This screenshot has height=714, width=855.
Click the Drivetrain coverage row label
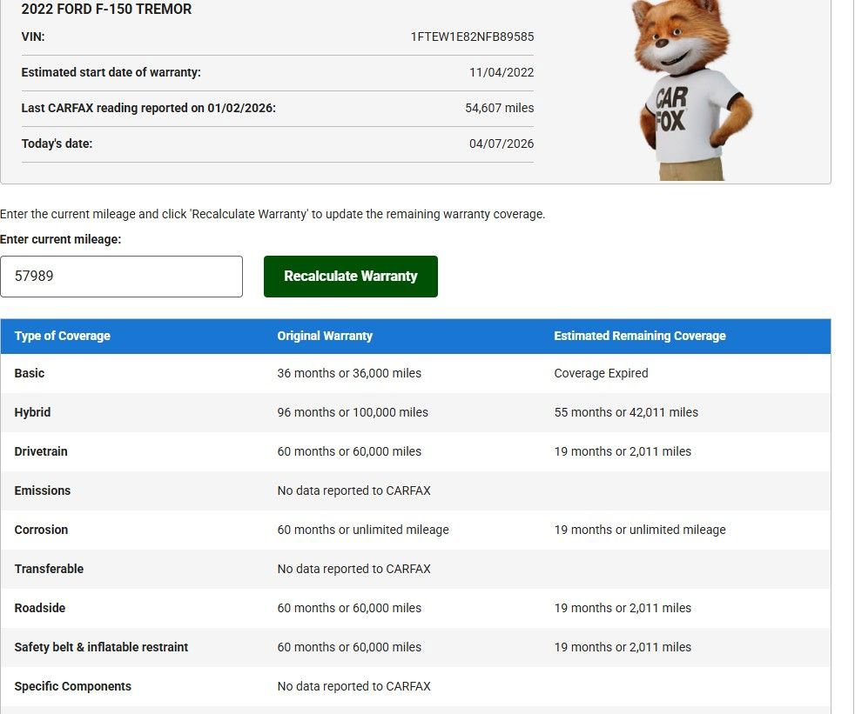click(x=41, y=451)
